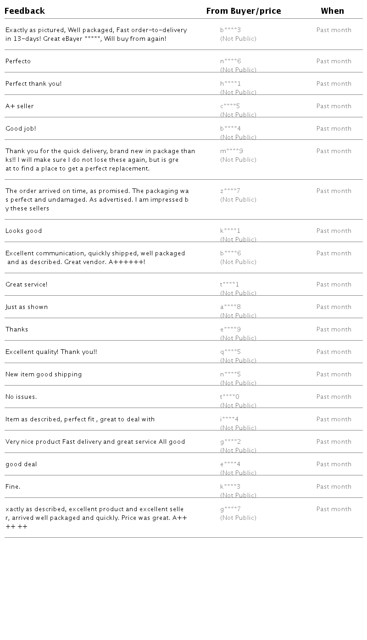This screenshot has height=640, width=367.
Task: Click buyer g****7 username
Action: click(x=230, y=509)
